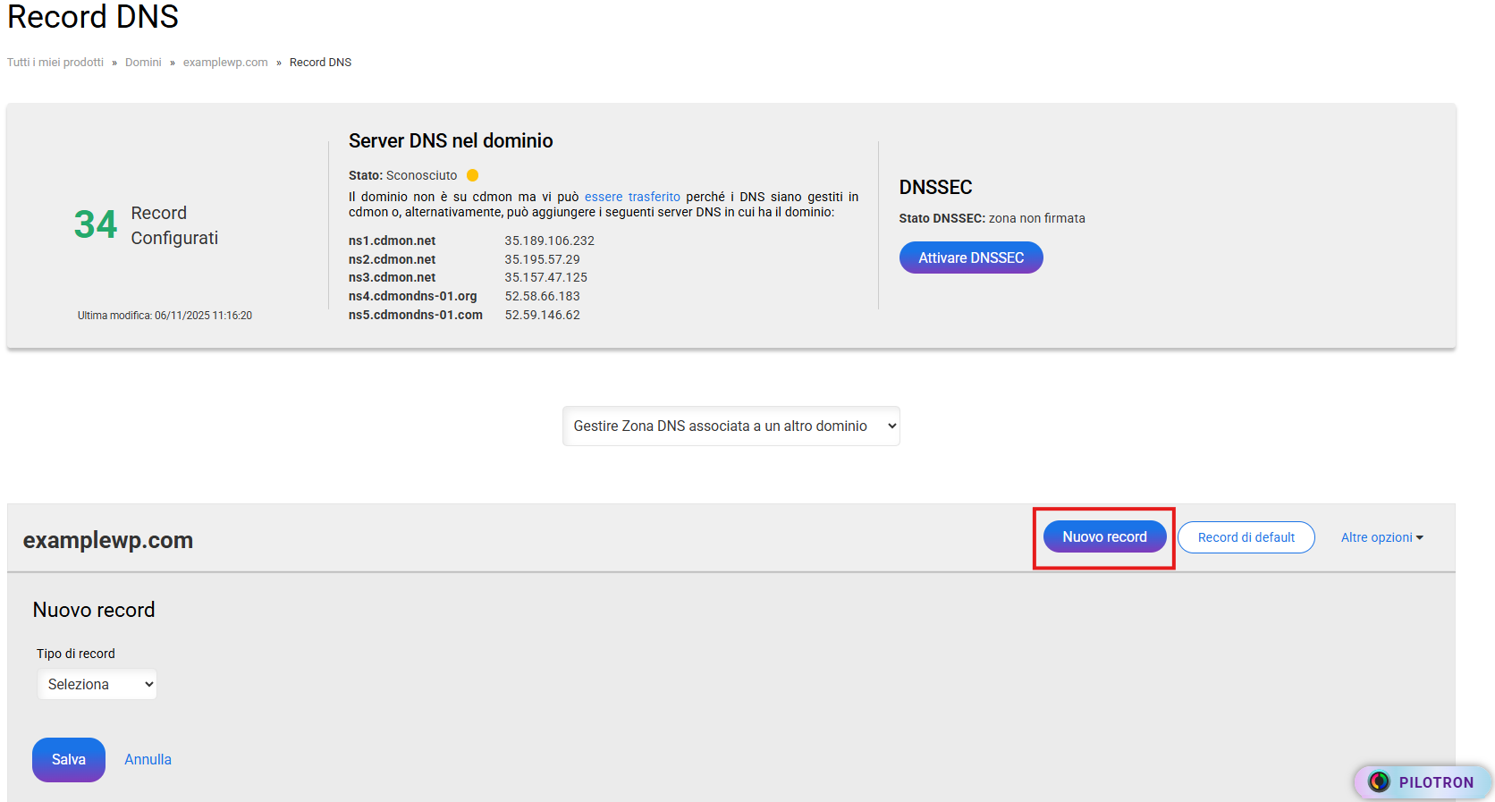The image size is (1495, 802).
Task: Expand the Tipo di record selector
Action: (97, 685)
